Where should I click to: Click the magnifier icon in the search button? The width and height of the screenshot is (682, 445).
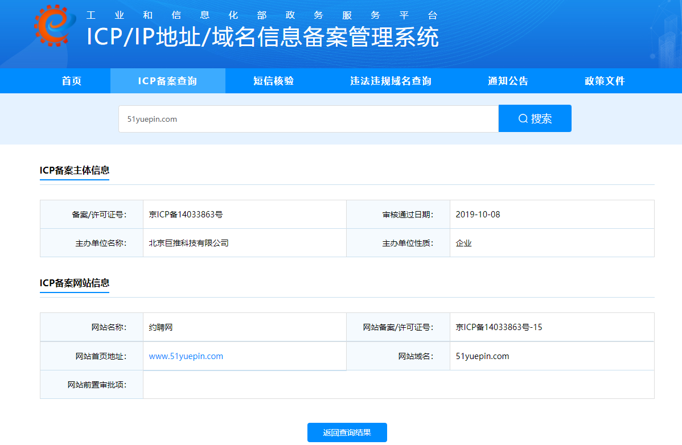pyautogui.click(x=523, y=118)
